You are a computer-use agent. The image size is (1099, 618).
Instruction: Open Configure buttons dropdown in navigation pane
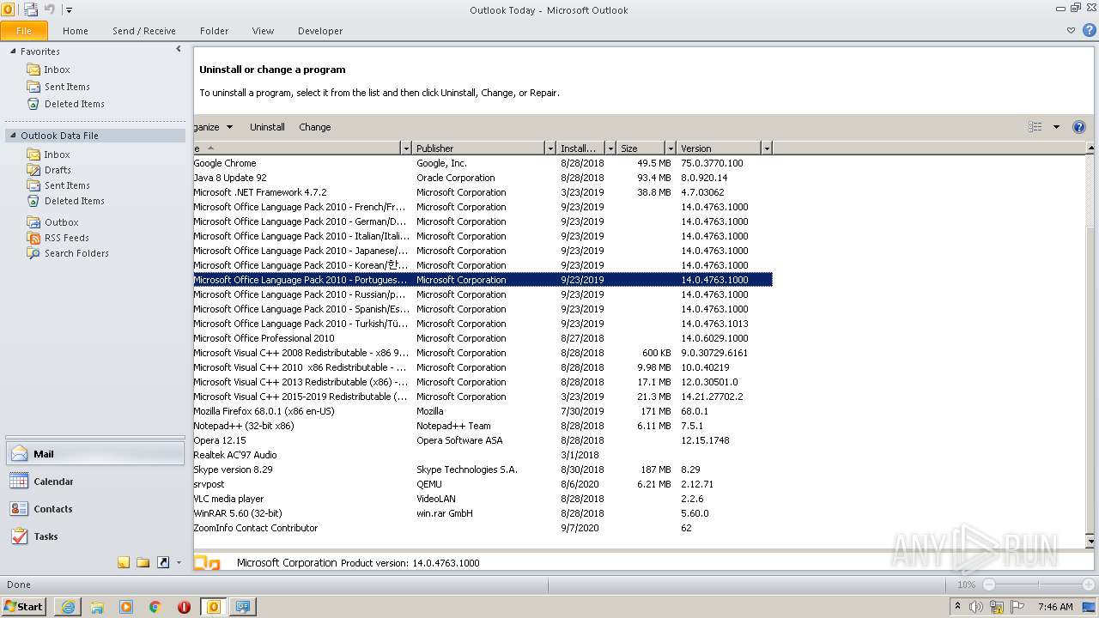[179, 563]
